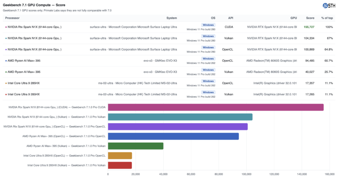This screenshot has height=179, width=339.
Task: Click the AMD Ryzen AI Max+ 395 cell in the Vulkan table row
Action: [24, 72]
